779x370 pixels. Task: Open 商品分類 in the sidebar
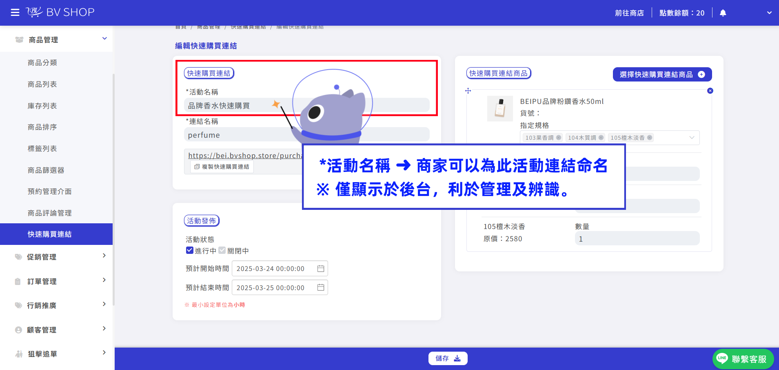point(42,63)
